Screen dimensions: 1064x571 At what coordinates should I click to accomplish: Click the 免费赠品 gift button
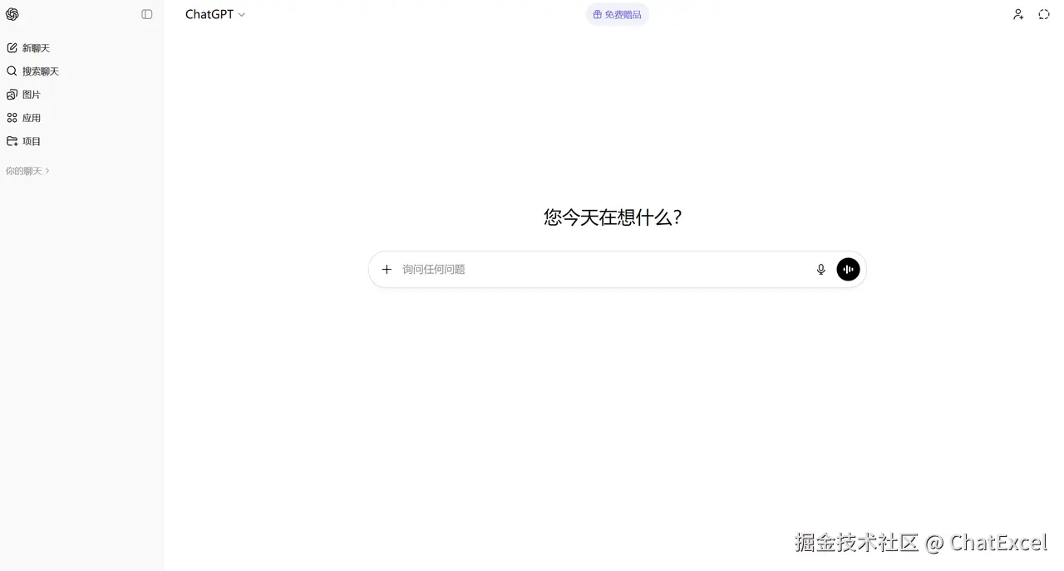(618, 14)
